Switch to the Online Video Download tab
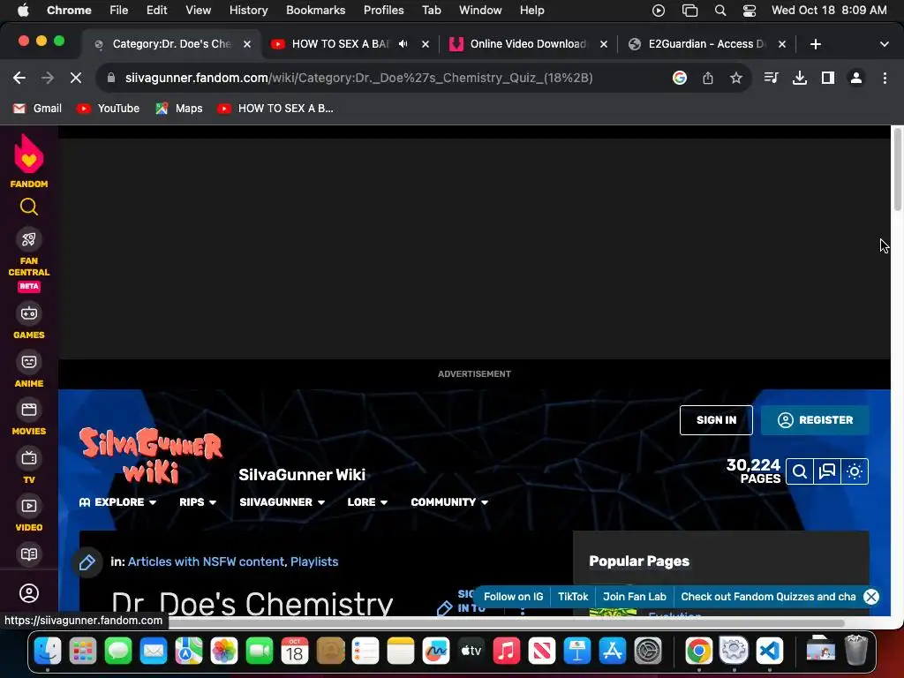The width and height of the screenshot is (904, 678). (528, 44)
